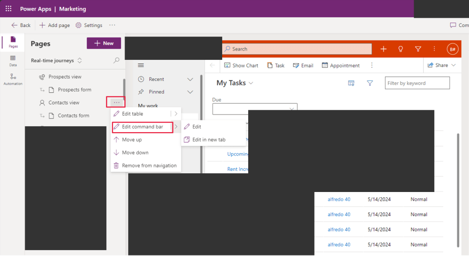Click the Filter by keyword field
The image size is (469, 256).
(417, 83)
